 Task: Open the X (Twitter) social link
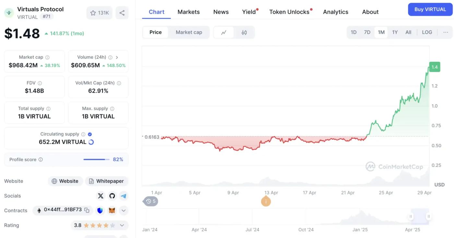101,196
